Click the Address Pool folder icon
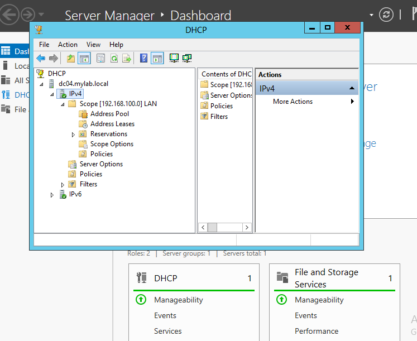 [x=83, y=114]
